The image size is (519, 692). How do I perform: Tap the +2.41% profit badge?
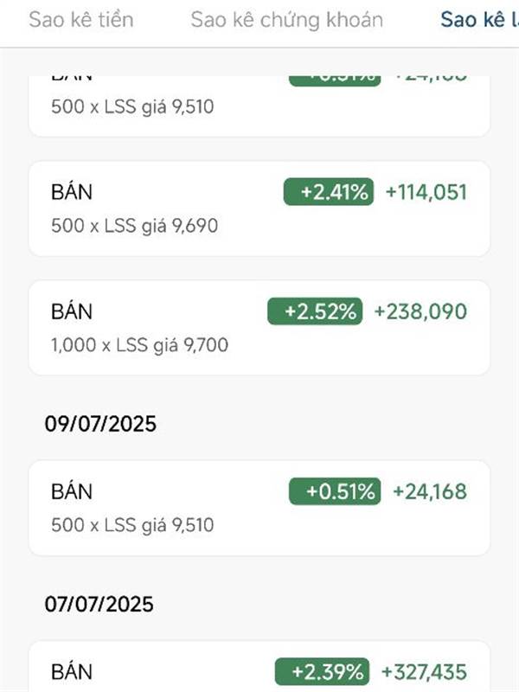tap(329, 192)
